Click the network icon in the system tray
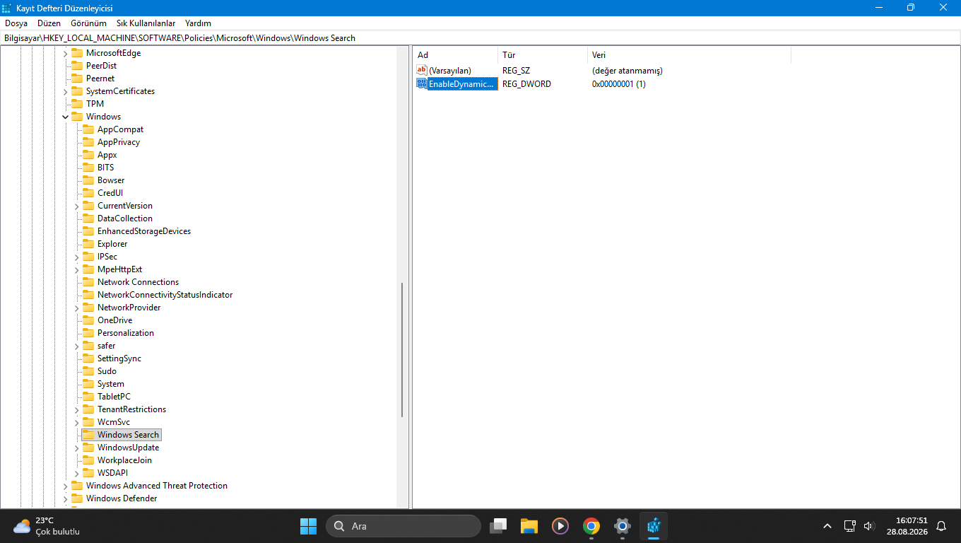The width and height of the screenshot is (961, 543). [x=850, y=526]
